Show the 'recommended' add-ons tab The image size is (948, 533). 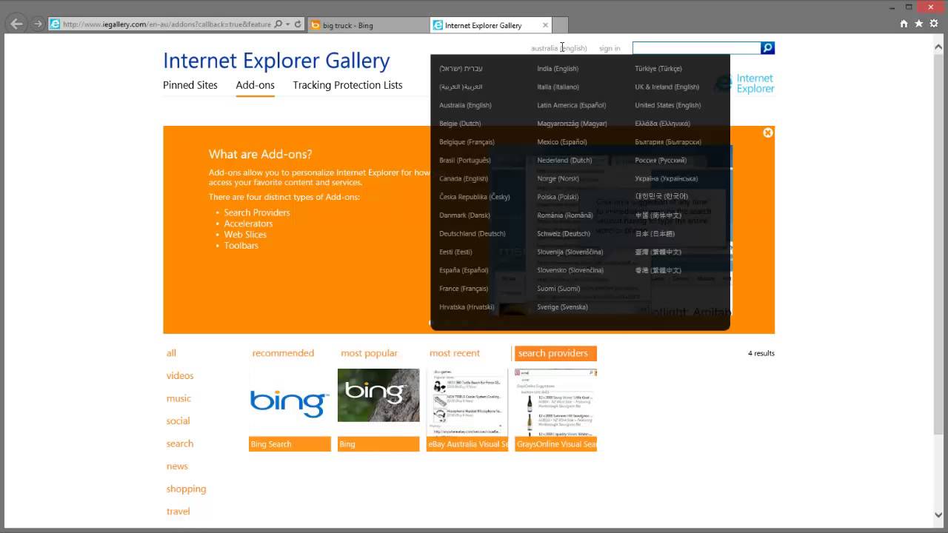point(283,353)
